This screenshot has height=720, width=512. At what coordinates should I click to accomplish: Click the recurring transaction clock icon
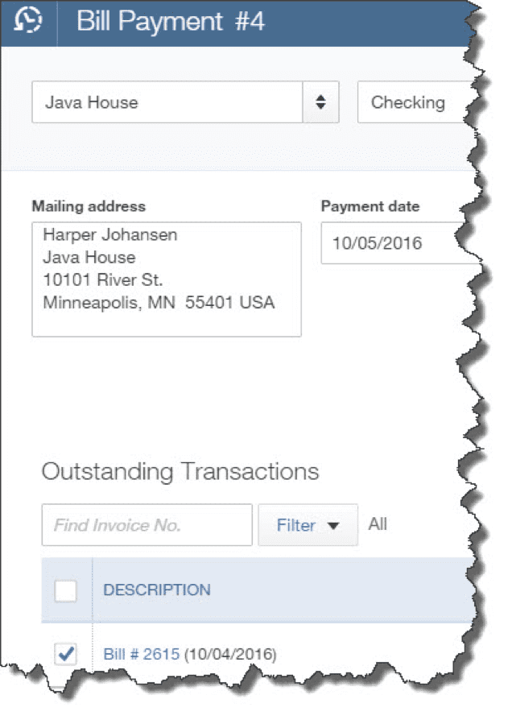tap(28, 23)
